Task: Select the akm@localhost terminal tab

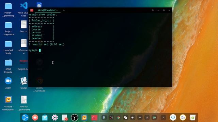Action: (x=48, y=10)
